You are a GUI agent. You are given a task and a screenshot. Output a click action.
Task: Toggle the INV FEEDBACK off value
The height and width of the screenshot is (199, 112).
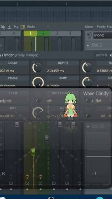(49, 101)
